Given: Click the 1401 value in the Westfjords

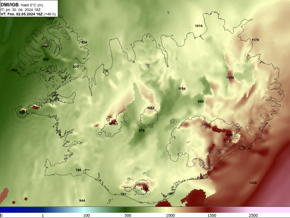Looking at the screenshot, I should [x=45, y=46].
